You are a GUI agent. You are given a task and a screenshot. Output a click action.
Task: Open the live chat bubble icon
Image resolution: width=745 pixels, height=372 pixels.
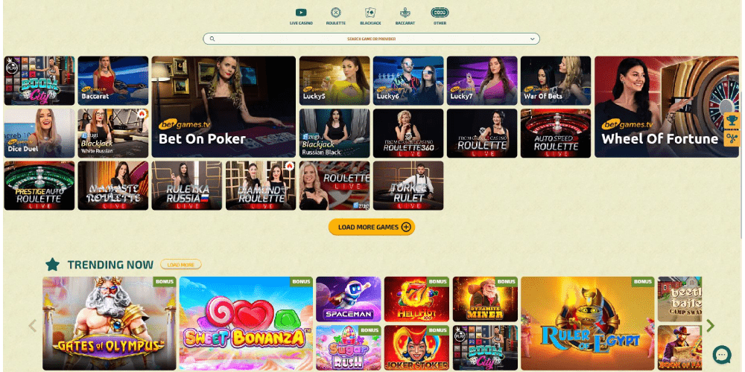722,354
